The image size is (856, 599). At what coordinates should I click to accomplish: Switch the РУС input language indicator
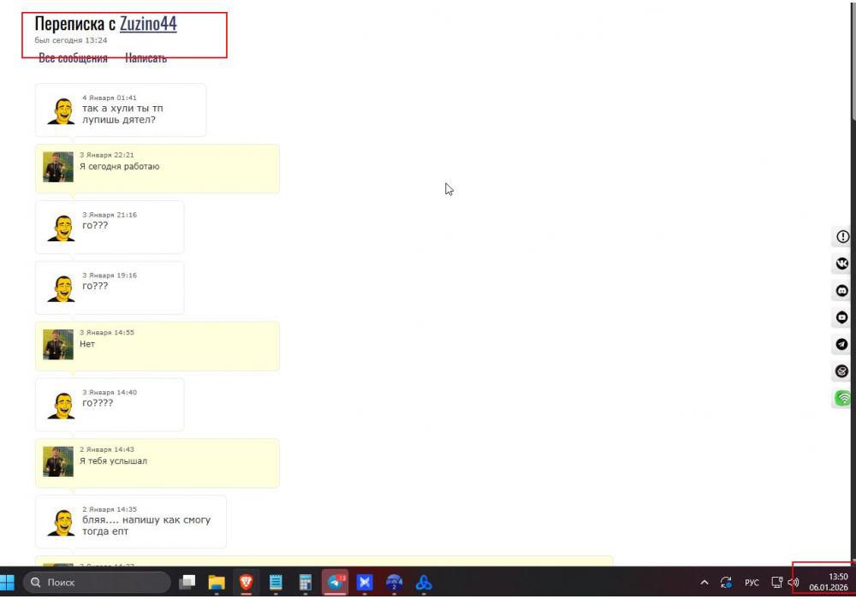point(752,582)
